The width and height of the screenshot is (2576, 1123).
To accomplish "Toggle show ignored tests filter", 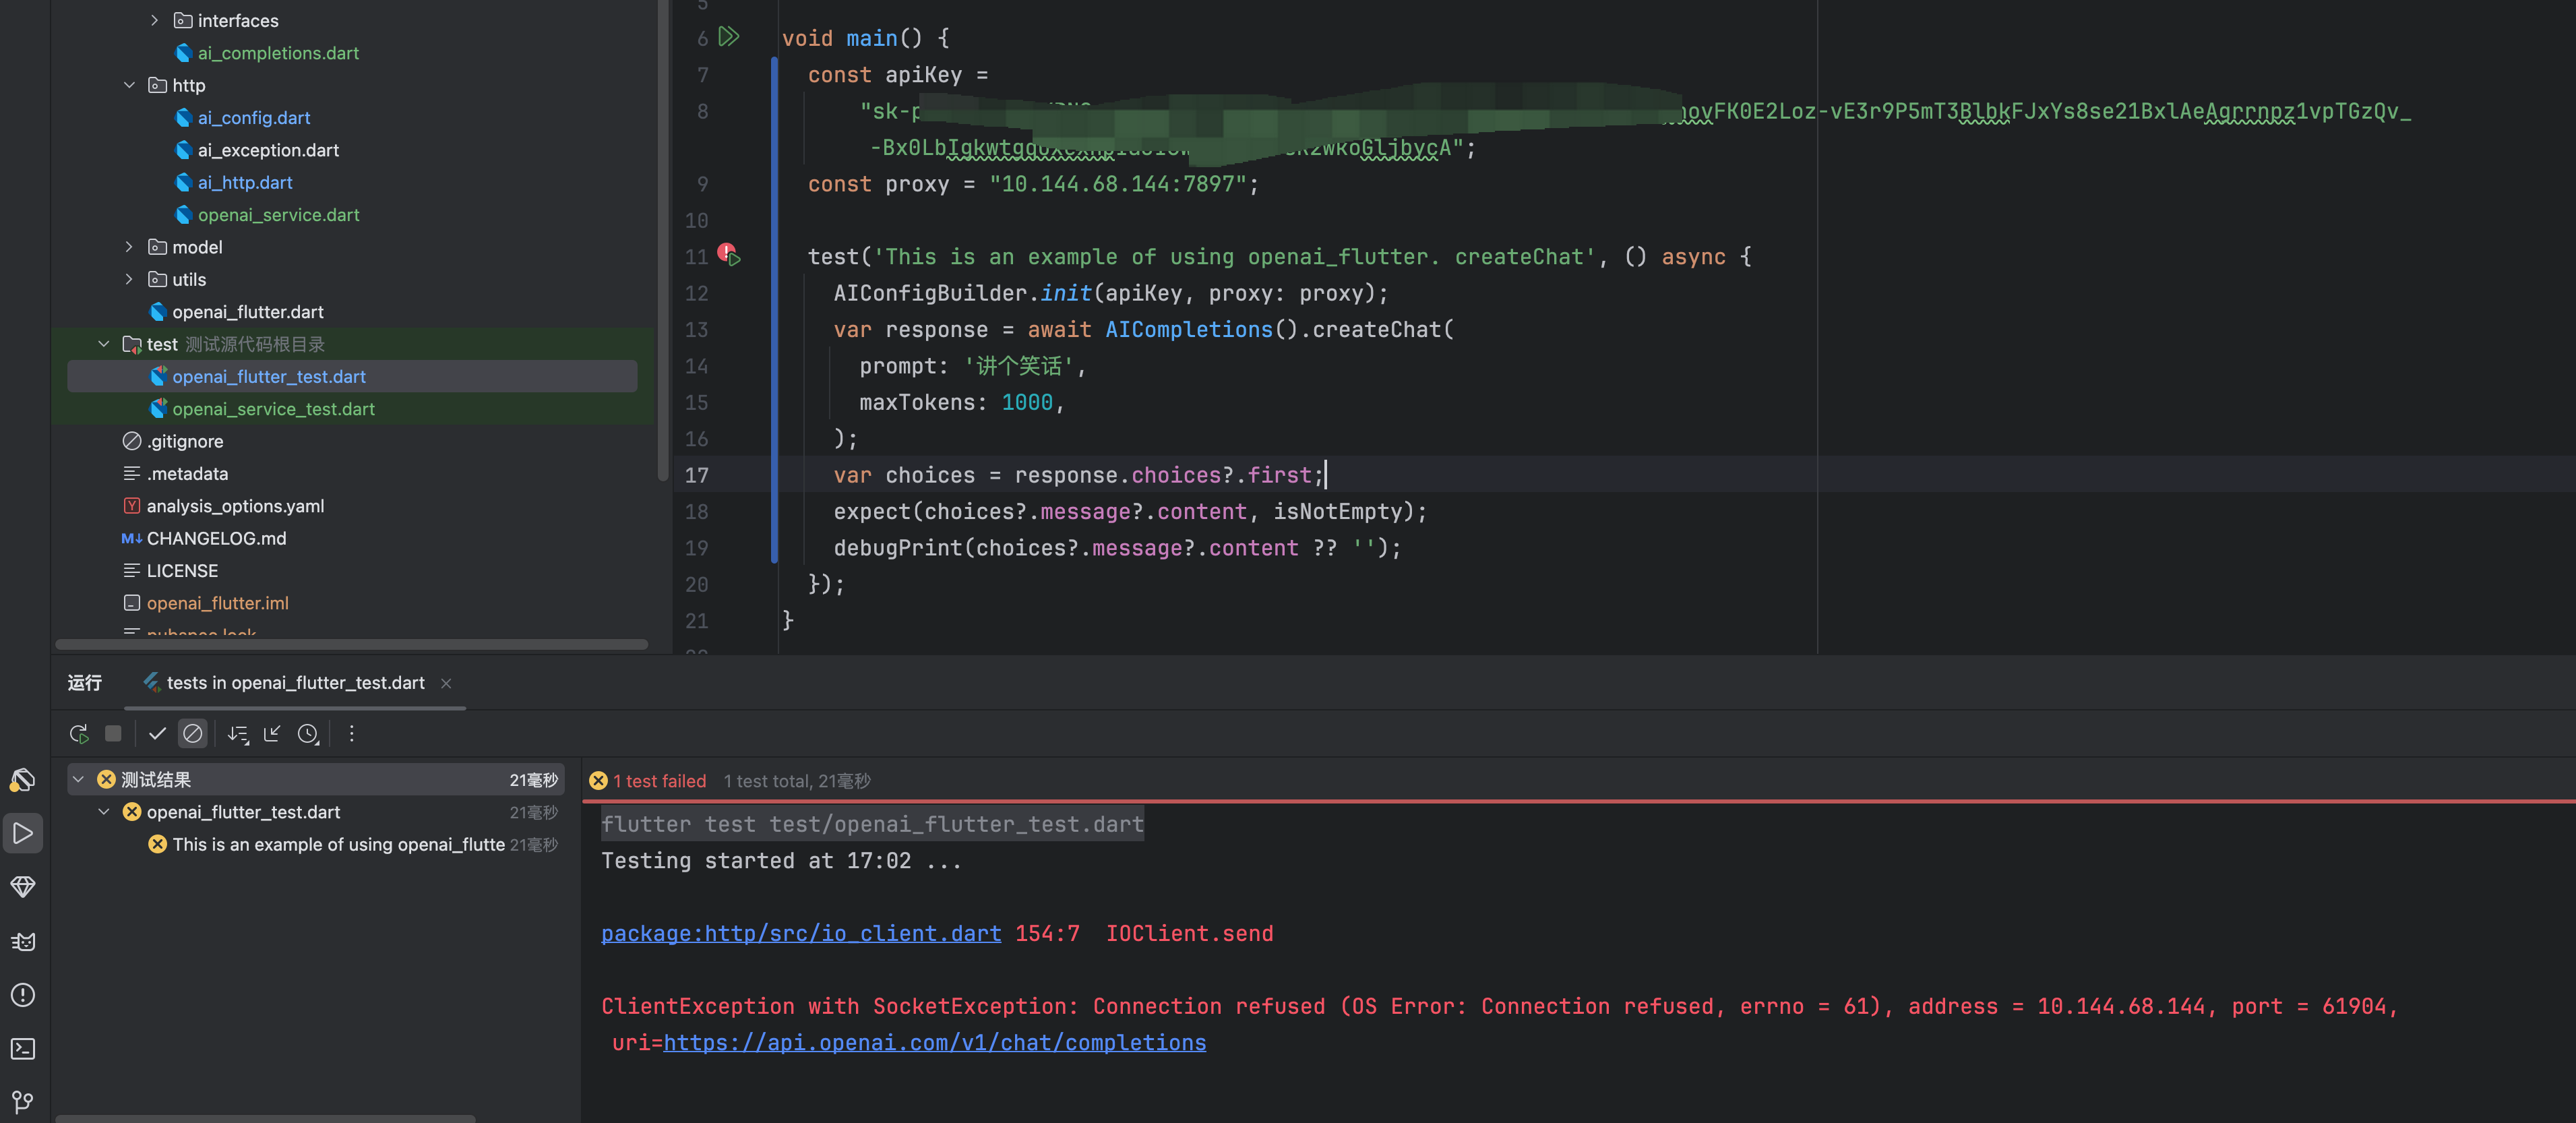I will tap(192, 734).
